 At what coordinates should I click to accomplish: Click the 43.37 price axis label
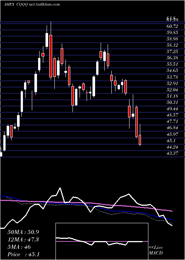172,153
